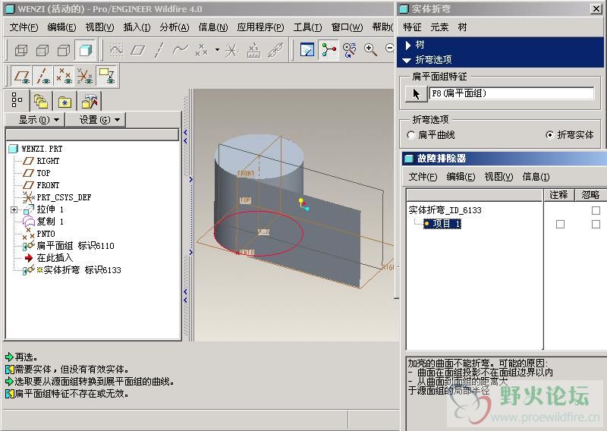The width and height of the screenshot is (607, 431).
Task: Click the zoom in magnifier
Action: pyautogui.click(x=370, y=50)
